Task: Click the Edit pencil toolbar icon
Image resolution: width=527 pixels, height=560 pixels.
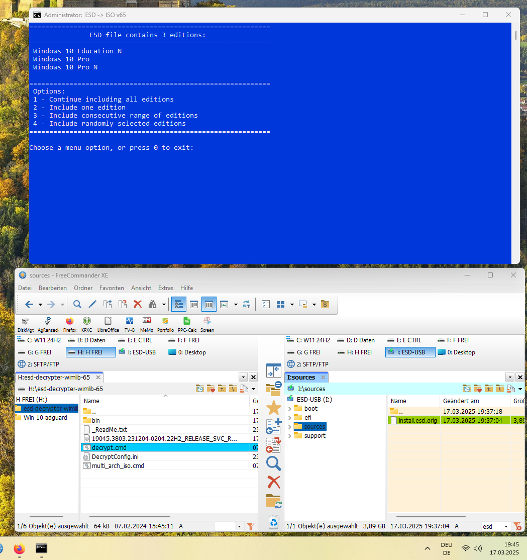Action: tap(92, 304)
